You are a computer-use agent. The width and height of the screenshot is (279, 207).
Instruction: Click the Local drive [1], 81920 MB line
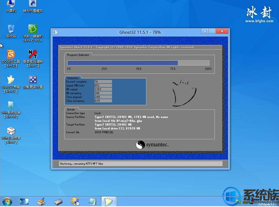click(x=117, y=128)
